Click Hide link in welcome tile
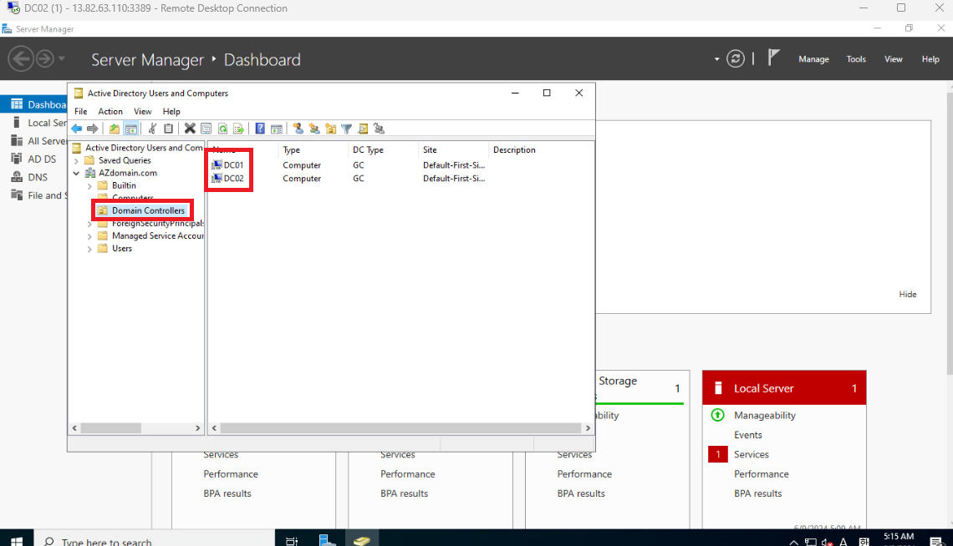 tap(907, 294)
